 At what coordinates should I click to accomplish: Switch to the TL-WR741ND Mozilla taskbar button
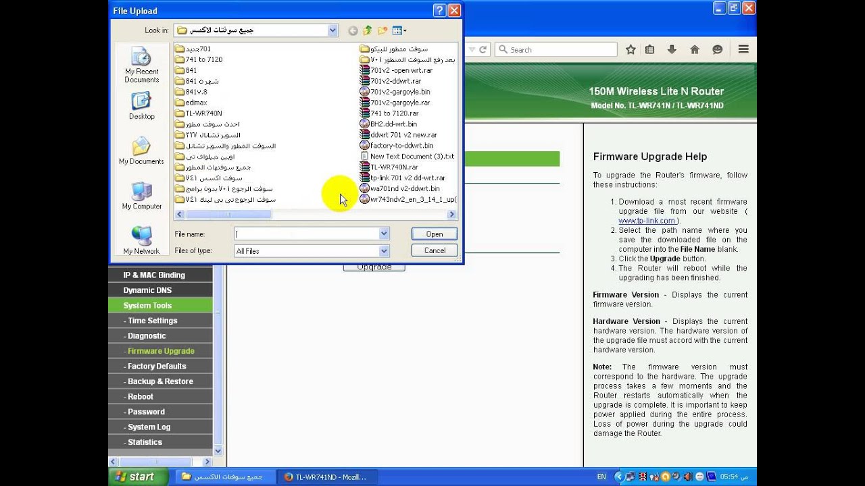(327, 477)
